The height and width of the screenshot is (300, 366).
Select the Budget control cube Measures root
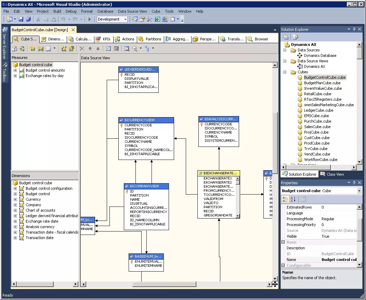(36, 65)
